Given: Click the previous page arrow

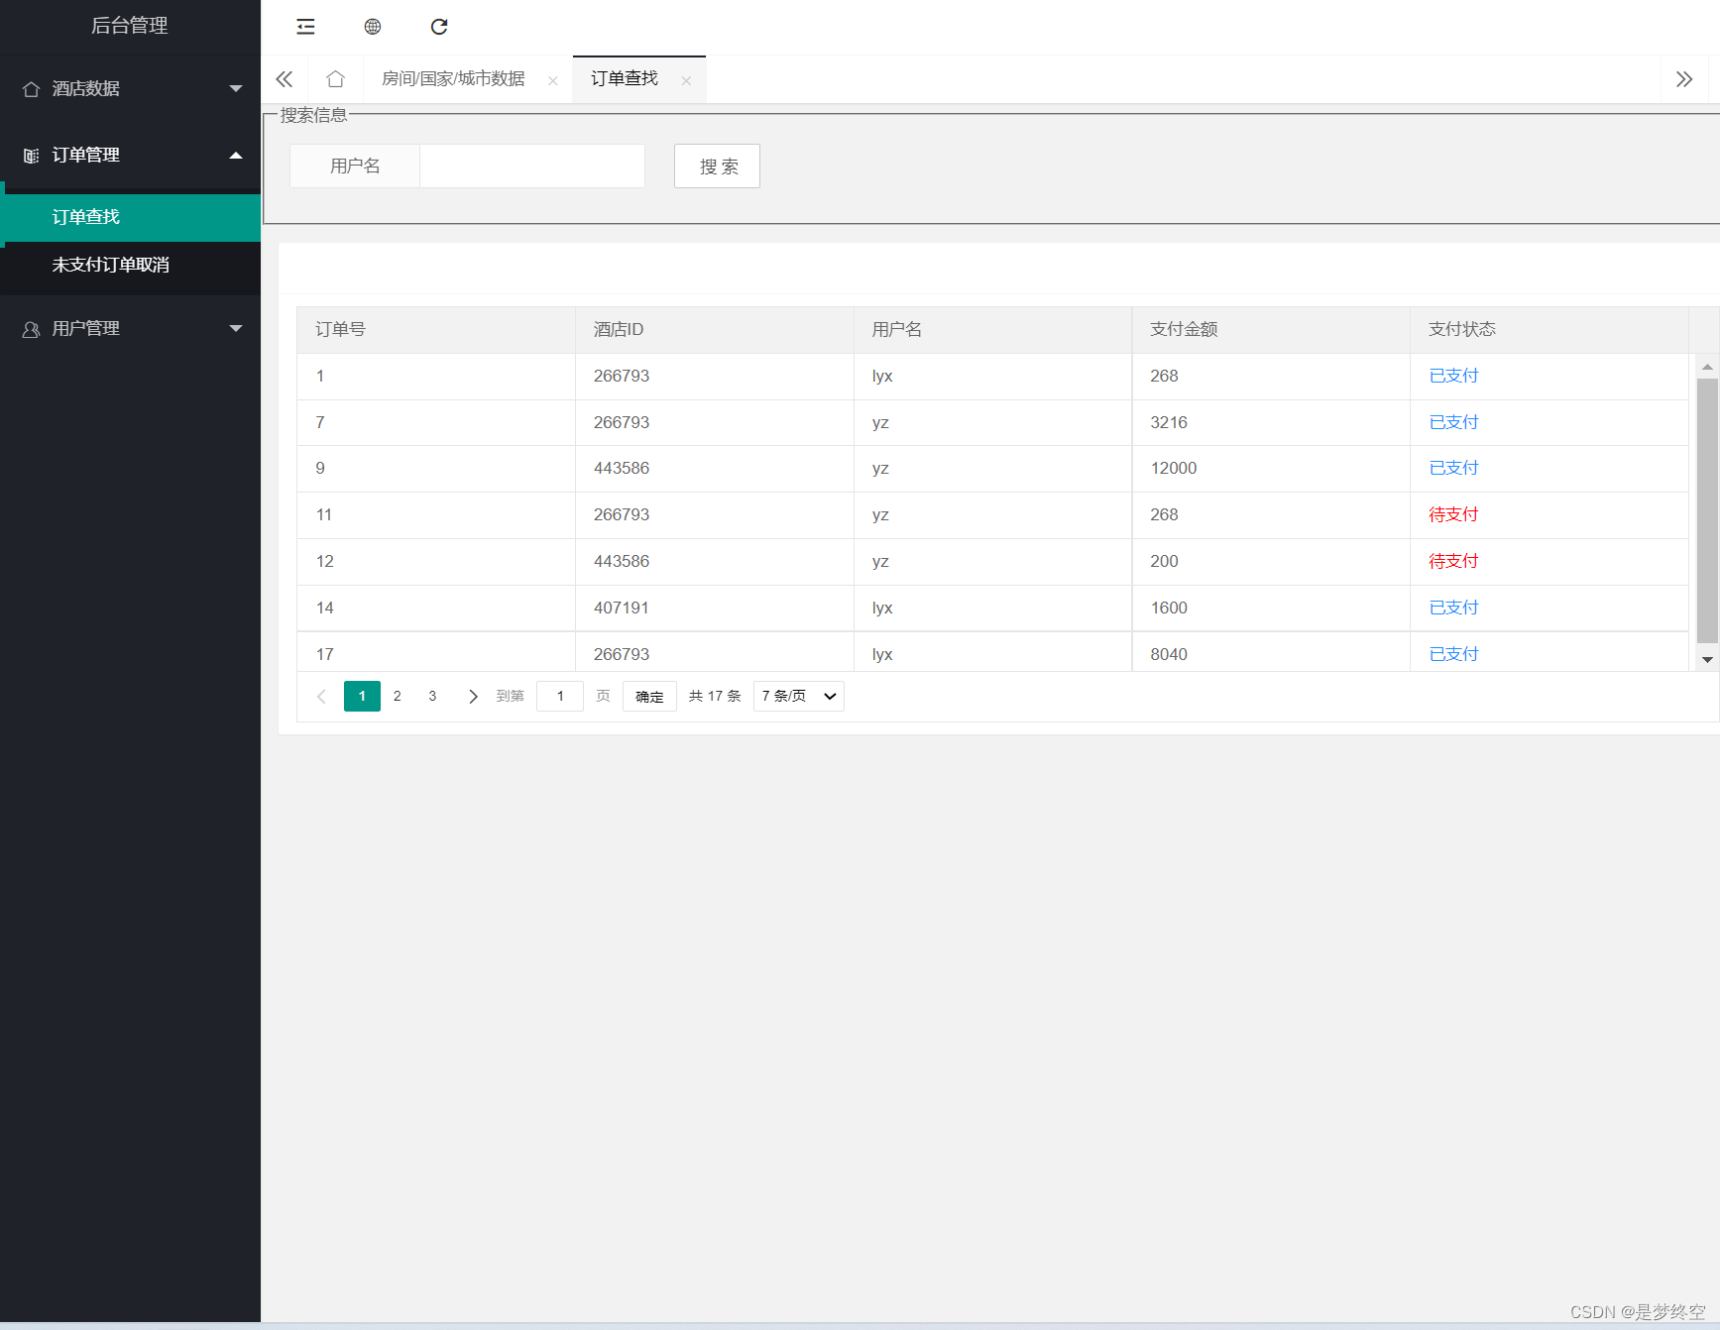Looking at the screenshot, I should [x=321, y=697].
